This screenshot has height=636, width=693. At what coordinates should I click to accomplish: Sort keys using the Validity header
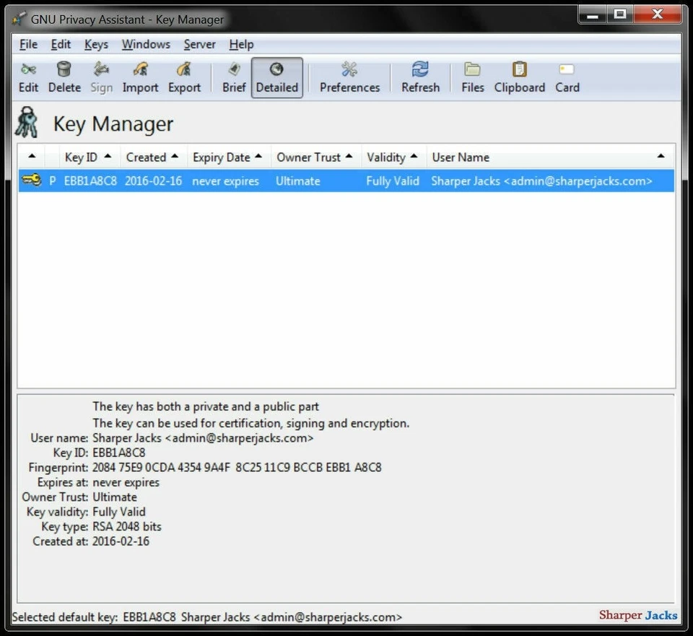coord(388,157)
